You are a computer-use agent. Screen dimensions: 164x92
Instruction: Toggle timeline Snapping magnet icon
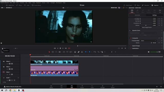[75, 52]
